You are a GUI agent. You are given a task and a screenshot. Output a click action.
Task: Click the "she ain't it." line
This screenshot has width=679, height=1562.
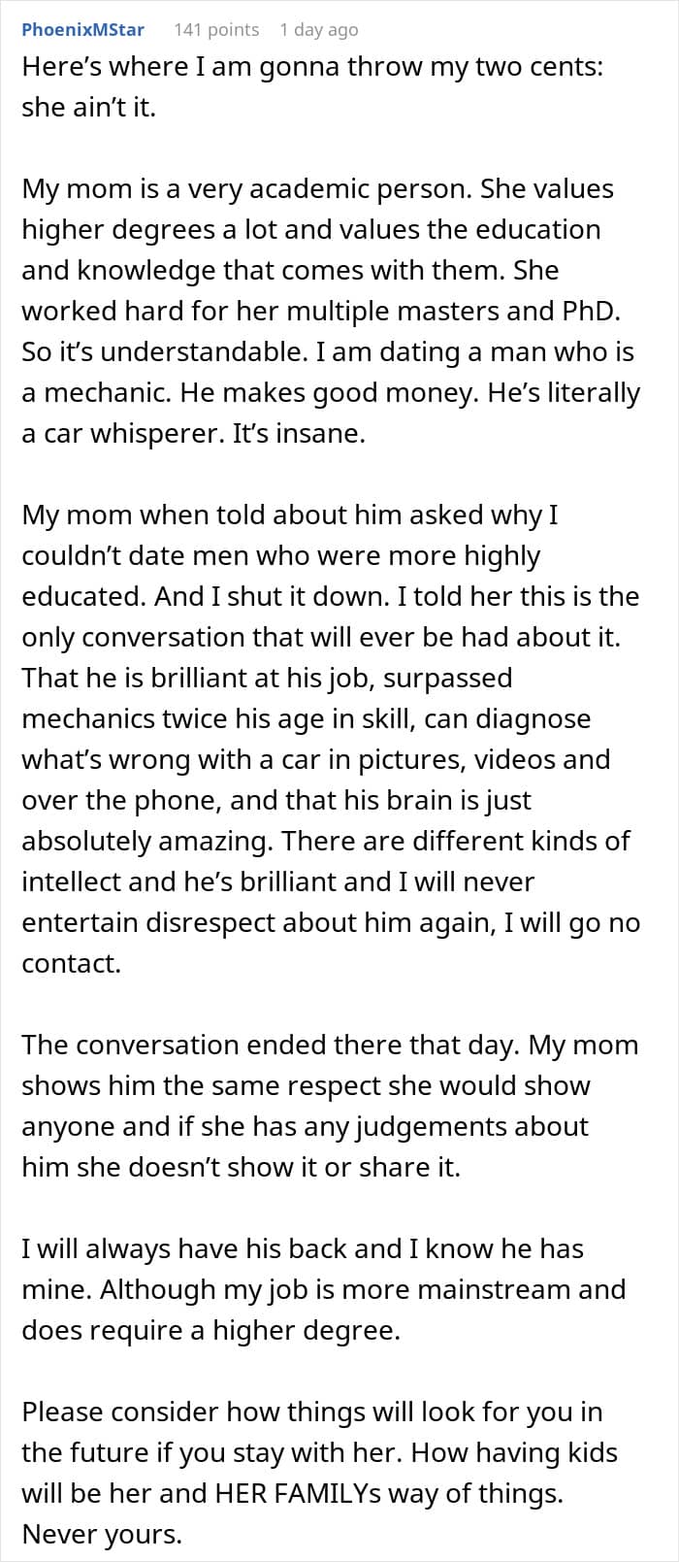88,107
